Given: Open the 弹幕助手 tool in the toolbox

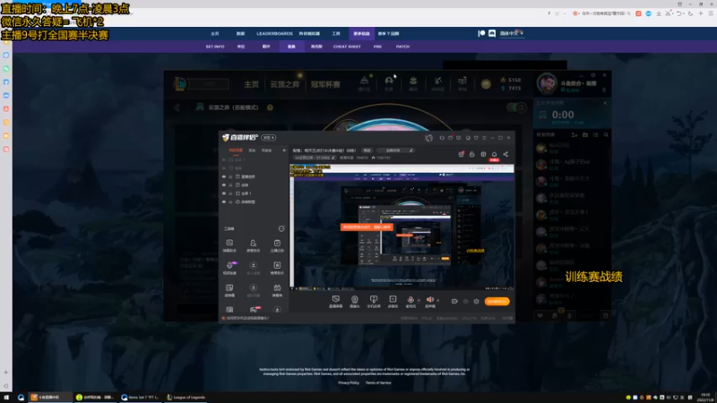Looking at the screenshot, I should [229, 245].
